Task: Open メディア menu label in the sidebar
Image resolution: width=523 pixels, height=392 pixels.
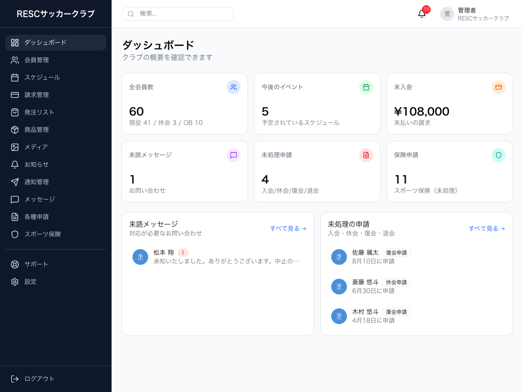Action: point(36,147)
